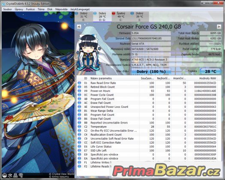Click the serial number field
This screenshot has width=225, height=180.
tap(151, 38)
